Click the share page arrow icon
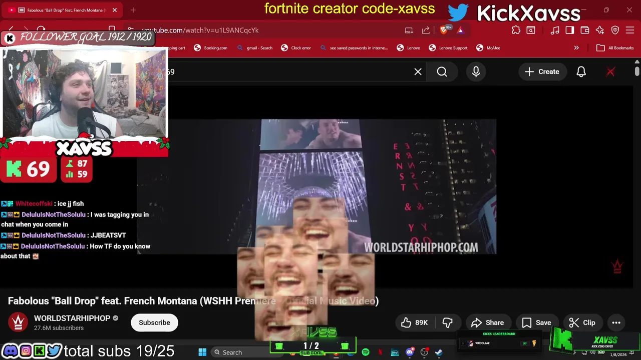This screenshot has height=360, width=641. (x=426, y=30)
